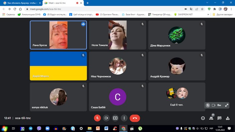Image resolution: width=235 pixels, height=132 pixels.
Task: Select the Ещё 8 чел. tile
Action: click(x=177, y=97)
